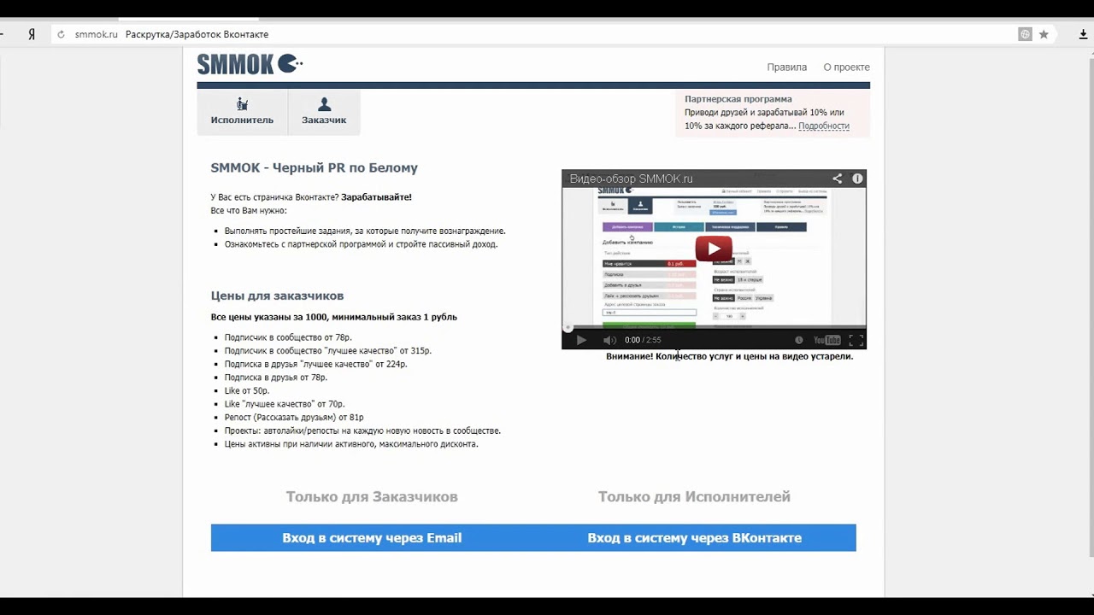
Task: Open the Заказчик tab
Action: coord(324,112)
